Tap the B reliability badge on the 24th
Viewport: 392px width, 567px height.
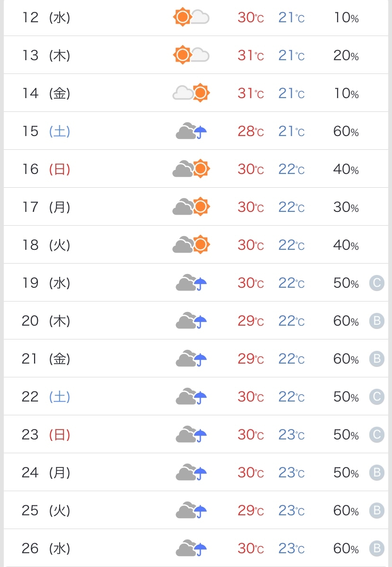coord(377,473)
